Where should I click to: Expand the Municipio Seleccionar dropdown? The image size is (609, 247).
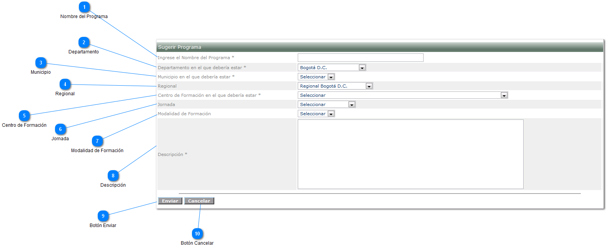coord(316,77)
